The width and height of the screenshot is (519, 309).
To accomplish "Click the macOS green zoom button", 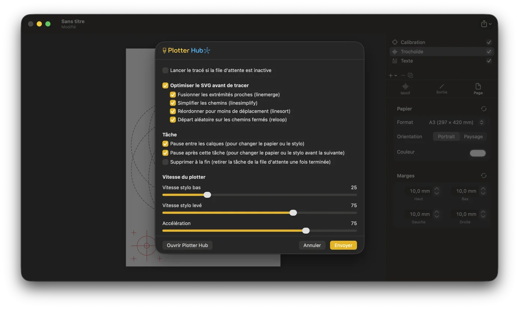I will 48,24.
